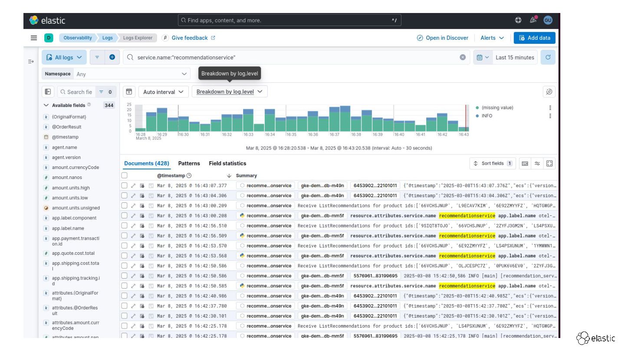Expand row for 16:43:07.377 log

point(133,185)
